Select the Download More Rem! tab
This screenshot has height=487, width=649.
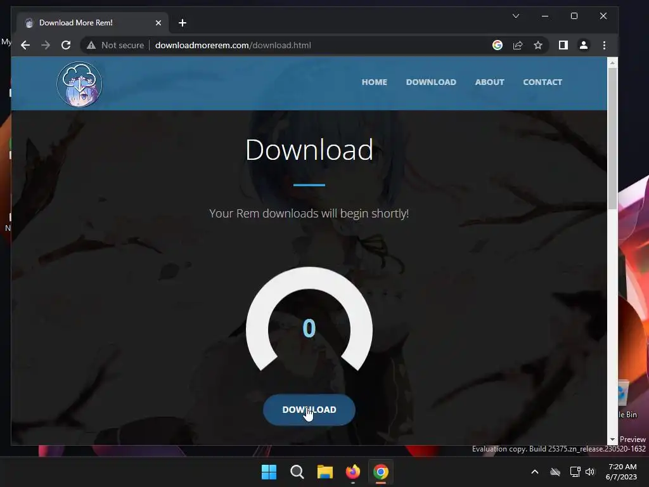(x=93, y=23)
